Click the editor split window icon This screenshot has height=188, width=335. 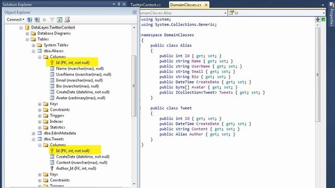pyautogui.click(x=318, y=20)
